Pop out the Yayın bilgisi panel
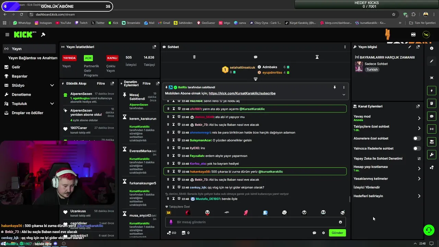Viewport: 439px width, 247px height. 418,47
